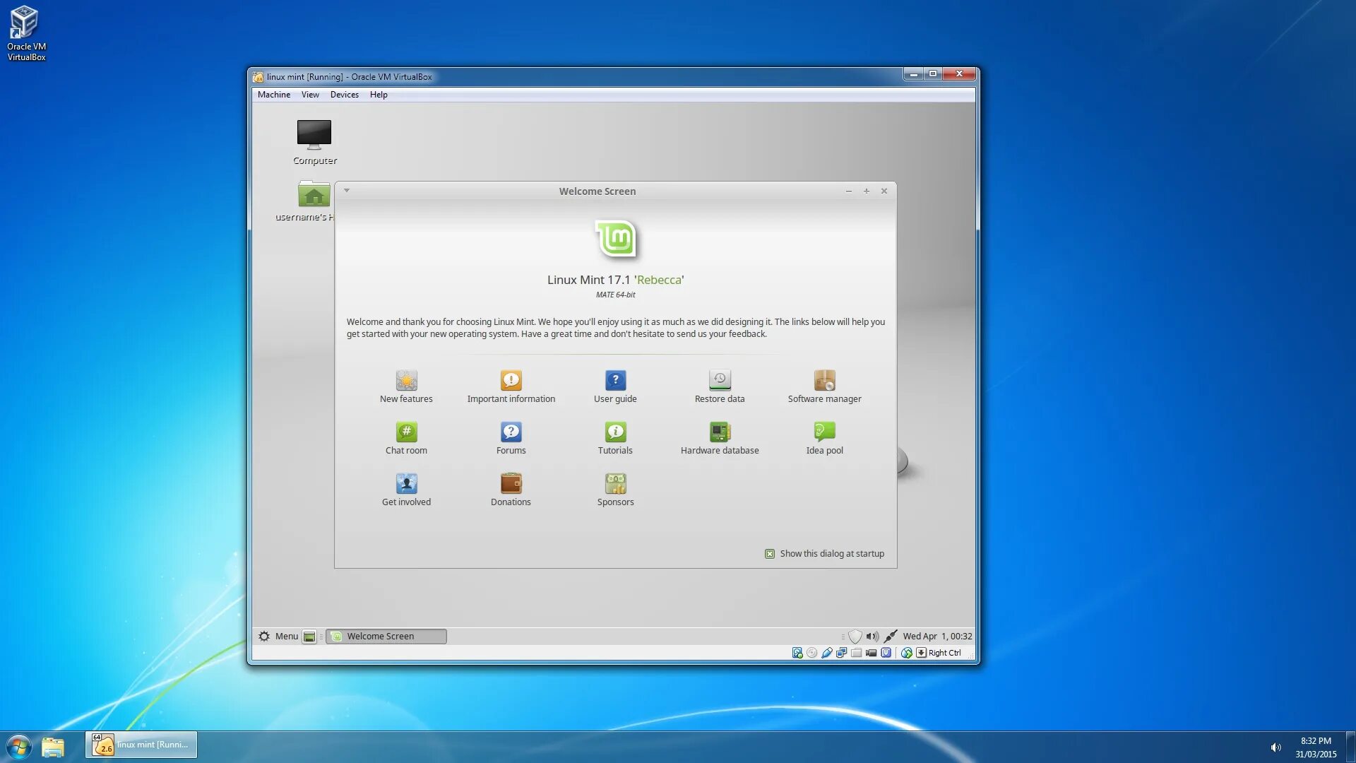Viewport: 1356px width, 763px height.
Task: Join the Chat room
Action: click(x=406, y=439)
